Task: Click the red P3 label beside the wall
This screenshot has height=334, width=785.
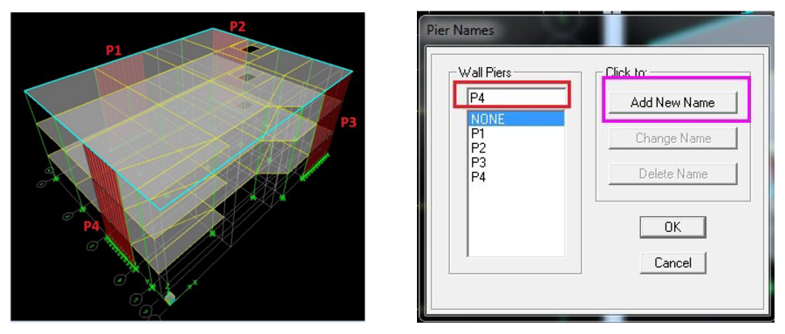Action: pyautogui.click(x=350, y=122)
